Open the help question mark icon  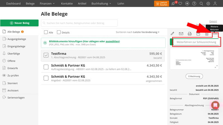coord(194,4)
